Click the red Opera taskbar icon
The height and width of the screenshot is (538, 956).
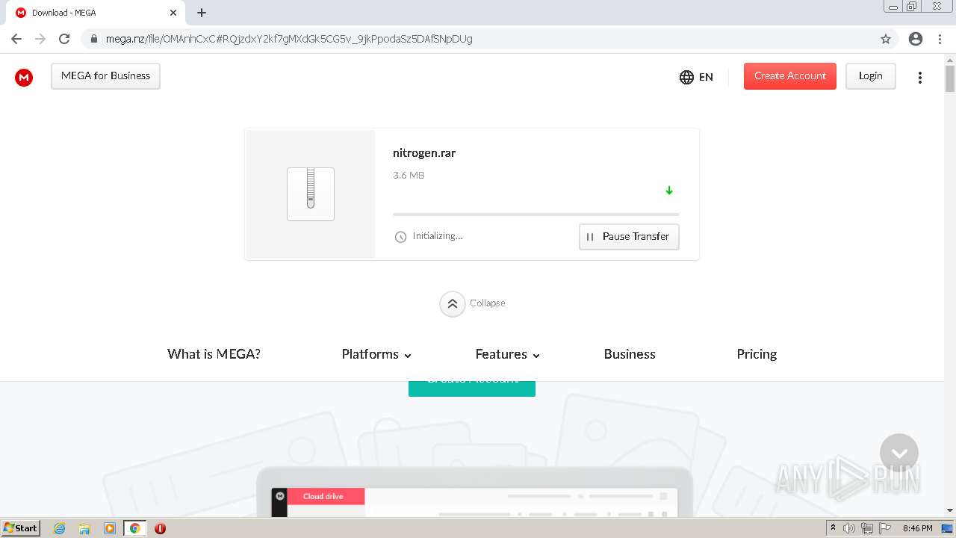(x=160, y=528)
